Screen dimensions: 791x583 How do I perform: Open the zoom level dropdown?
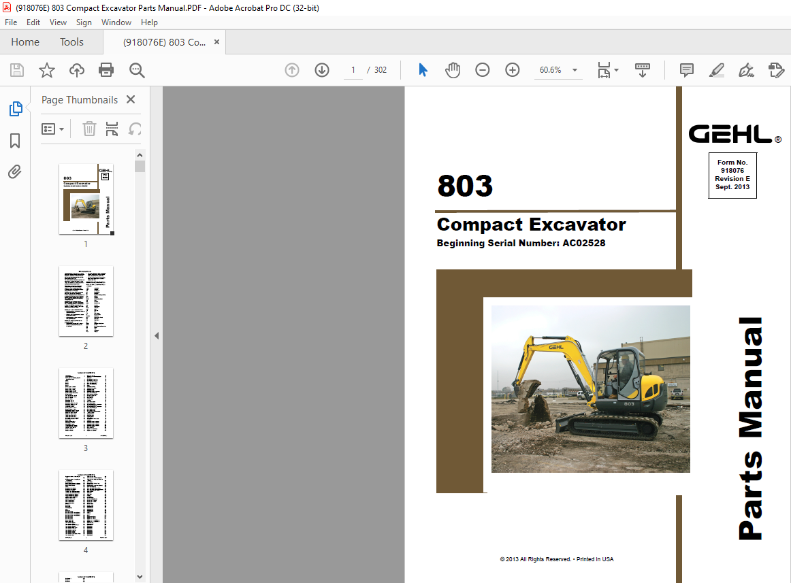tap(575, 70)
